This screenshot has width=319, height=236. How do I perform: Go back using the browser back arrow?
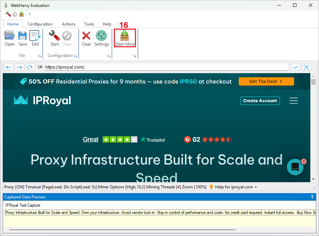tap(9, 67)
